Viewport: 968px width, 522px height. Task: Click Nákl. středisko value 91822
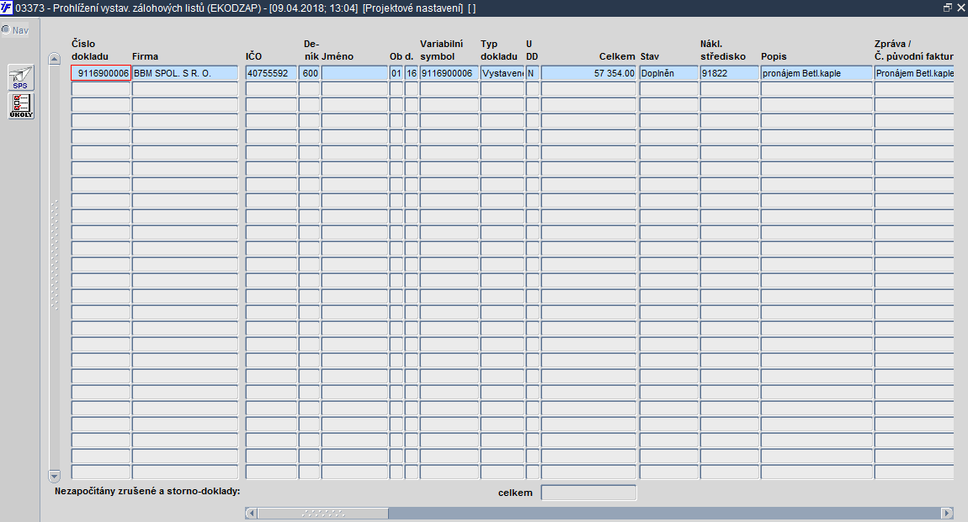point(729,73)
